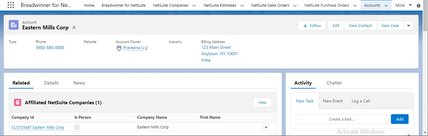Open the CUST538AT Eastern Mills Corp link
This screenshot has width=428, height=136.
click(x=38, y=127)
